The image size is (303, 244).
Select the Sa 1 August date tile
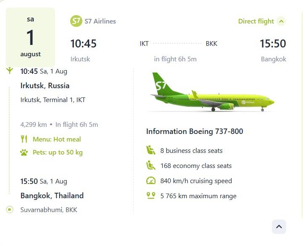(30, 37)
